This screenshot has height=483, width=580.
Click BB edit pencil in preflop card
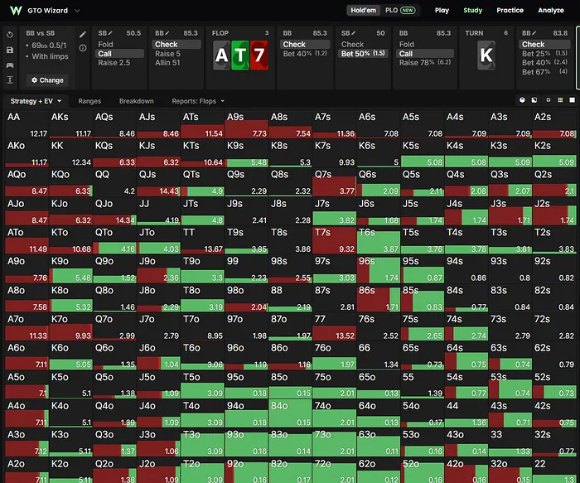(167, 33)
